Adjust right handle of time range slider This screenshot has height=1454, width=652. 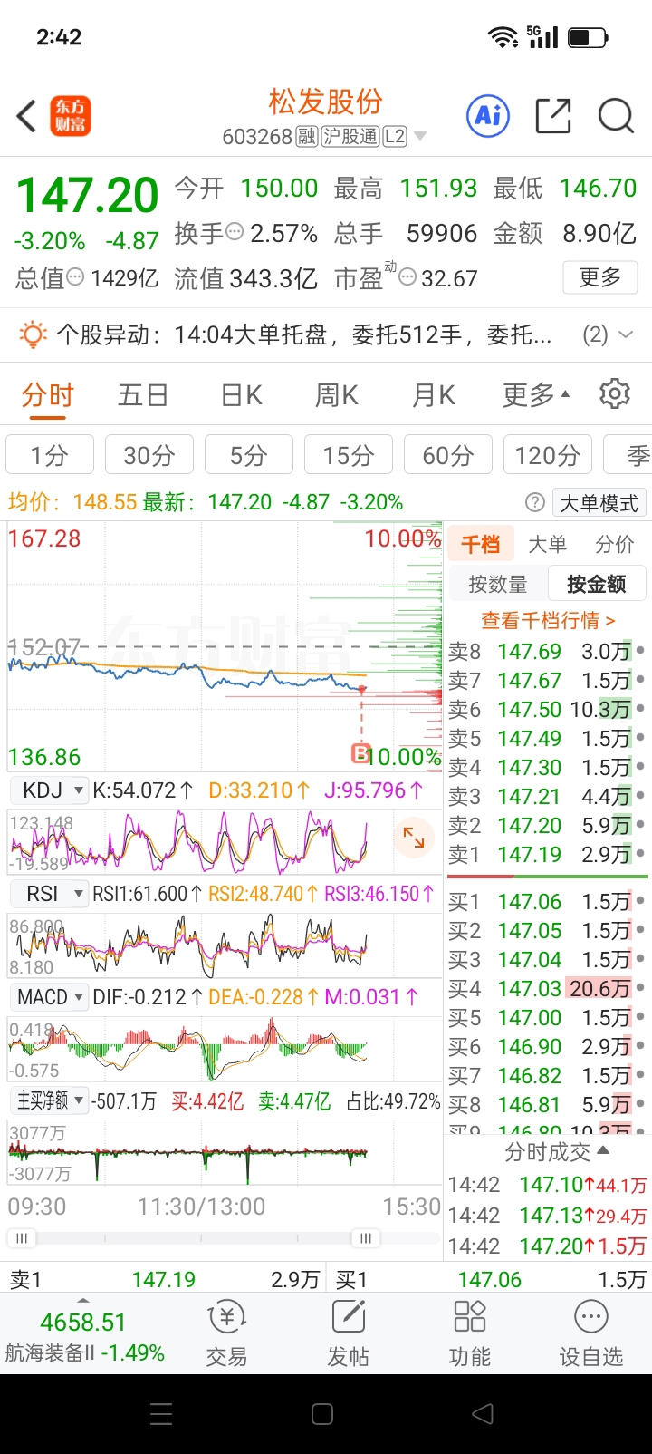click(x=366, y=1238)
